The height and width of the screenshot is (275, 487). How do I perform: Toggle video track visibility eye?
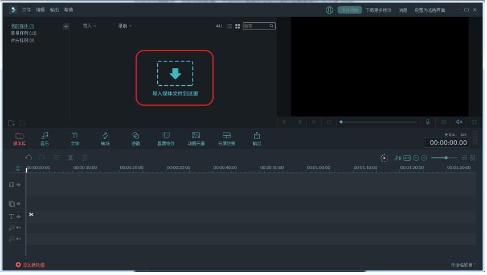[19, 185]
